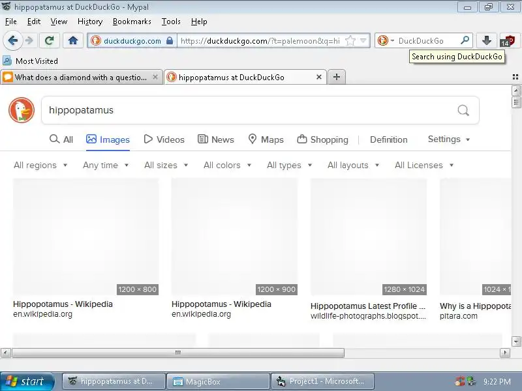This screenshot has width=522, height=391.
Task: Open the 1280 × 1024 image thumbnail
Action: coord(369,237)
